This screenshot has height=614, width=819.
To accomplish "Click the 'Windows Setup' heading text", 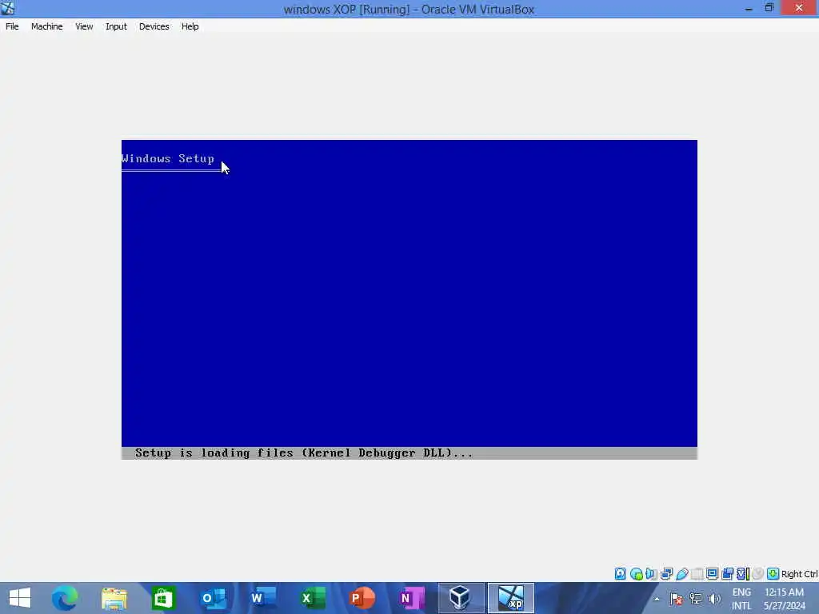I will click(x=168, y=158).
